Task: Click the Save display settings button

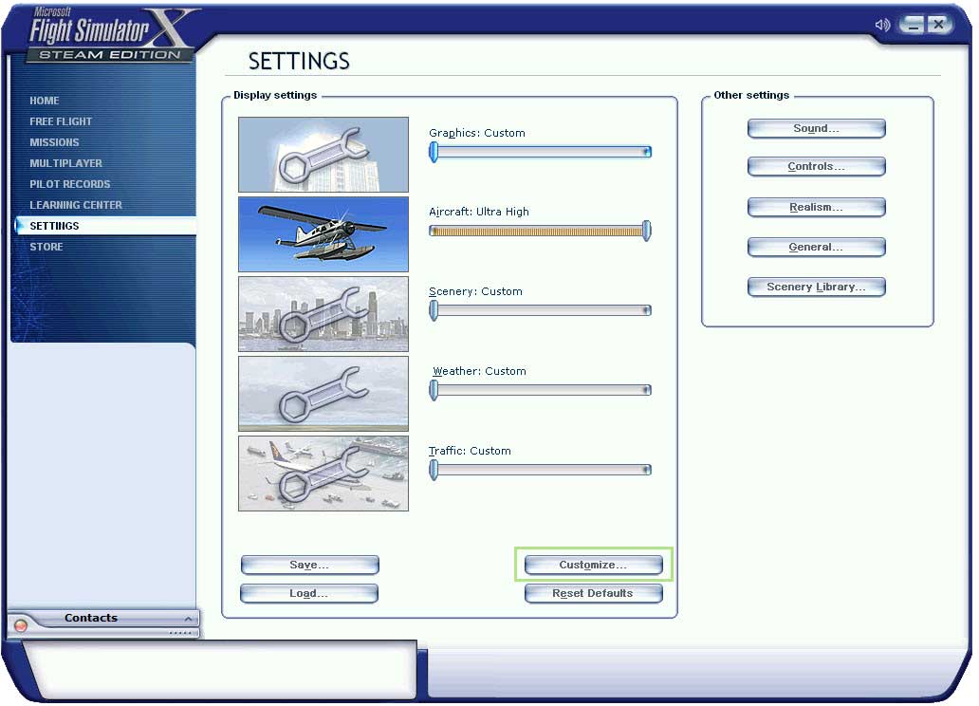Action: click(309, 565)
